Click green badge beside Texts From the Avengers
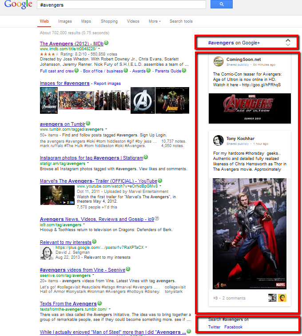This screenshot has height=336, width=302. point(99,303)
